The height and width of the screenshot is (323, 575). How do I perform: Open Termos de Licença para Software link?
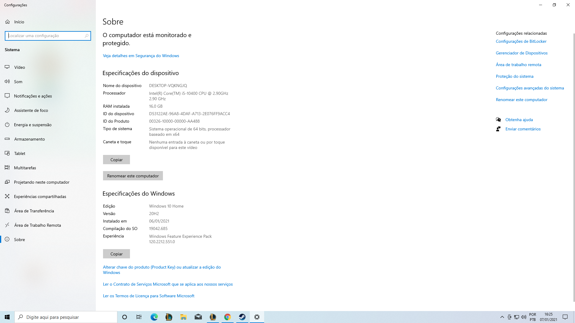coord(149,296)
